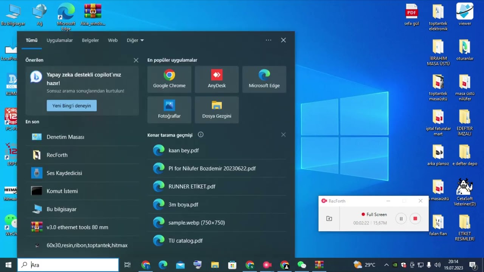Open İBRAHİM MASA ÜSTÜ folder on desktop
The width and height of the screenshot is (484, 272).
438,53
